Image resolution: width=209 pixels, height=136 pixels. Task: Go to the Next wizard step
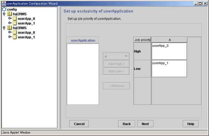pyautogui.click(x=145, y=124)
